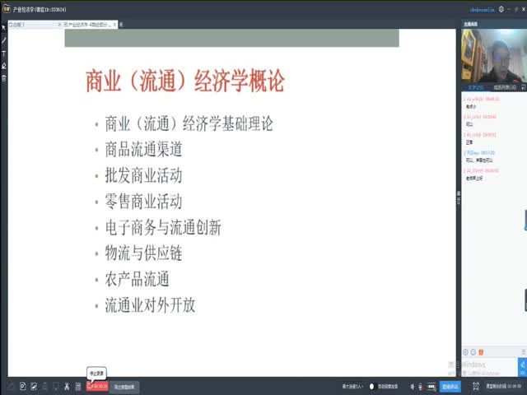Open the tab list menu beside tabs
Image resolution: width=527 pixels, height=395 pixels.
click(x=121, y=25)
